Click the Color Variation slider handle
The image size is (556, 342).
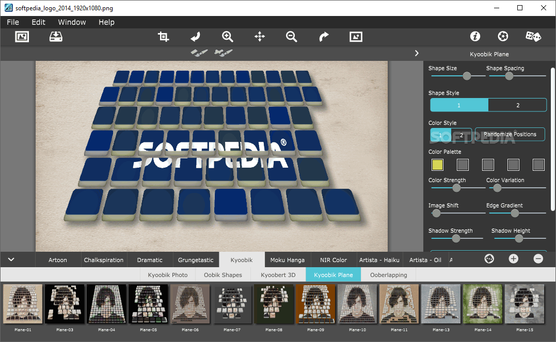[498, 188]
